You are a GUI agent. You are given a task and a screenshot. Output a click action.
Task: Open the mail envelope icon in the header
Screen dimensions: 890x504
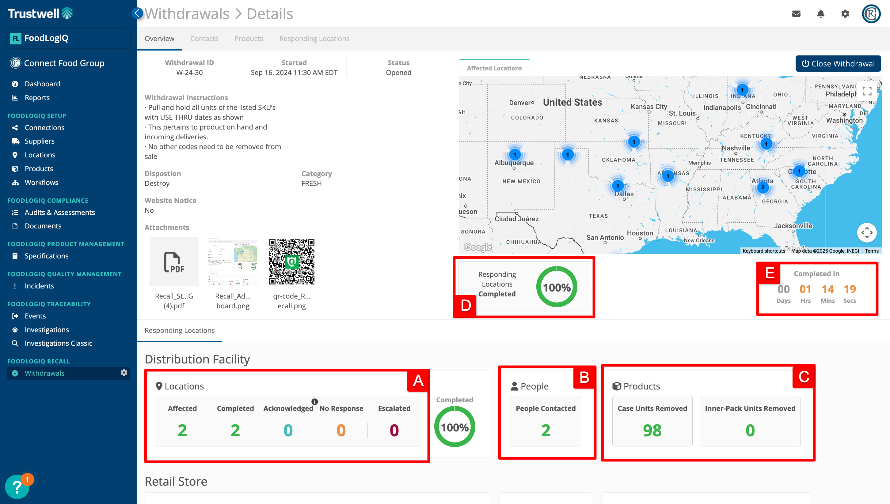[x=796, y=14]
